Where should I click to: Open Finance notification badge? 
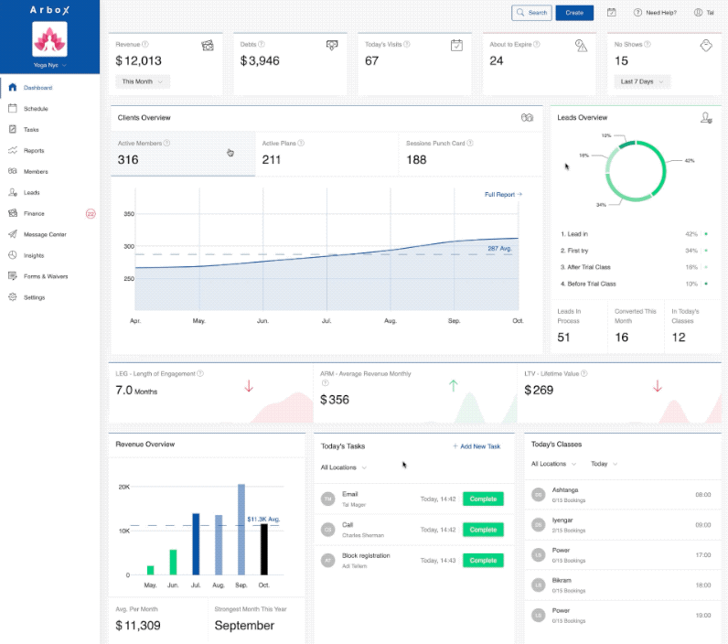91,213
